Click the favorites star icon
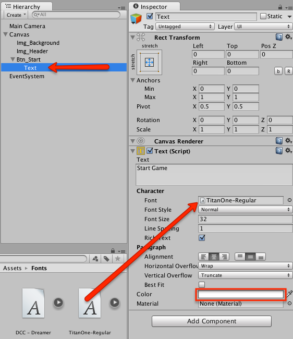This screenshot has height=339, width=293. (118, 259)
